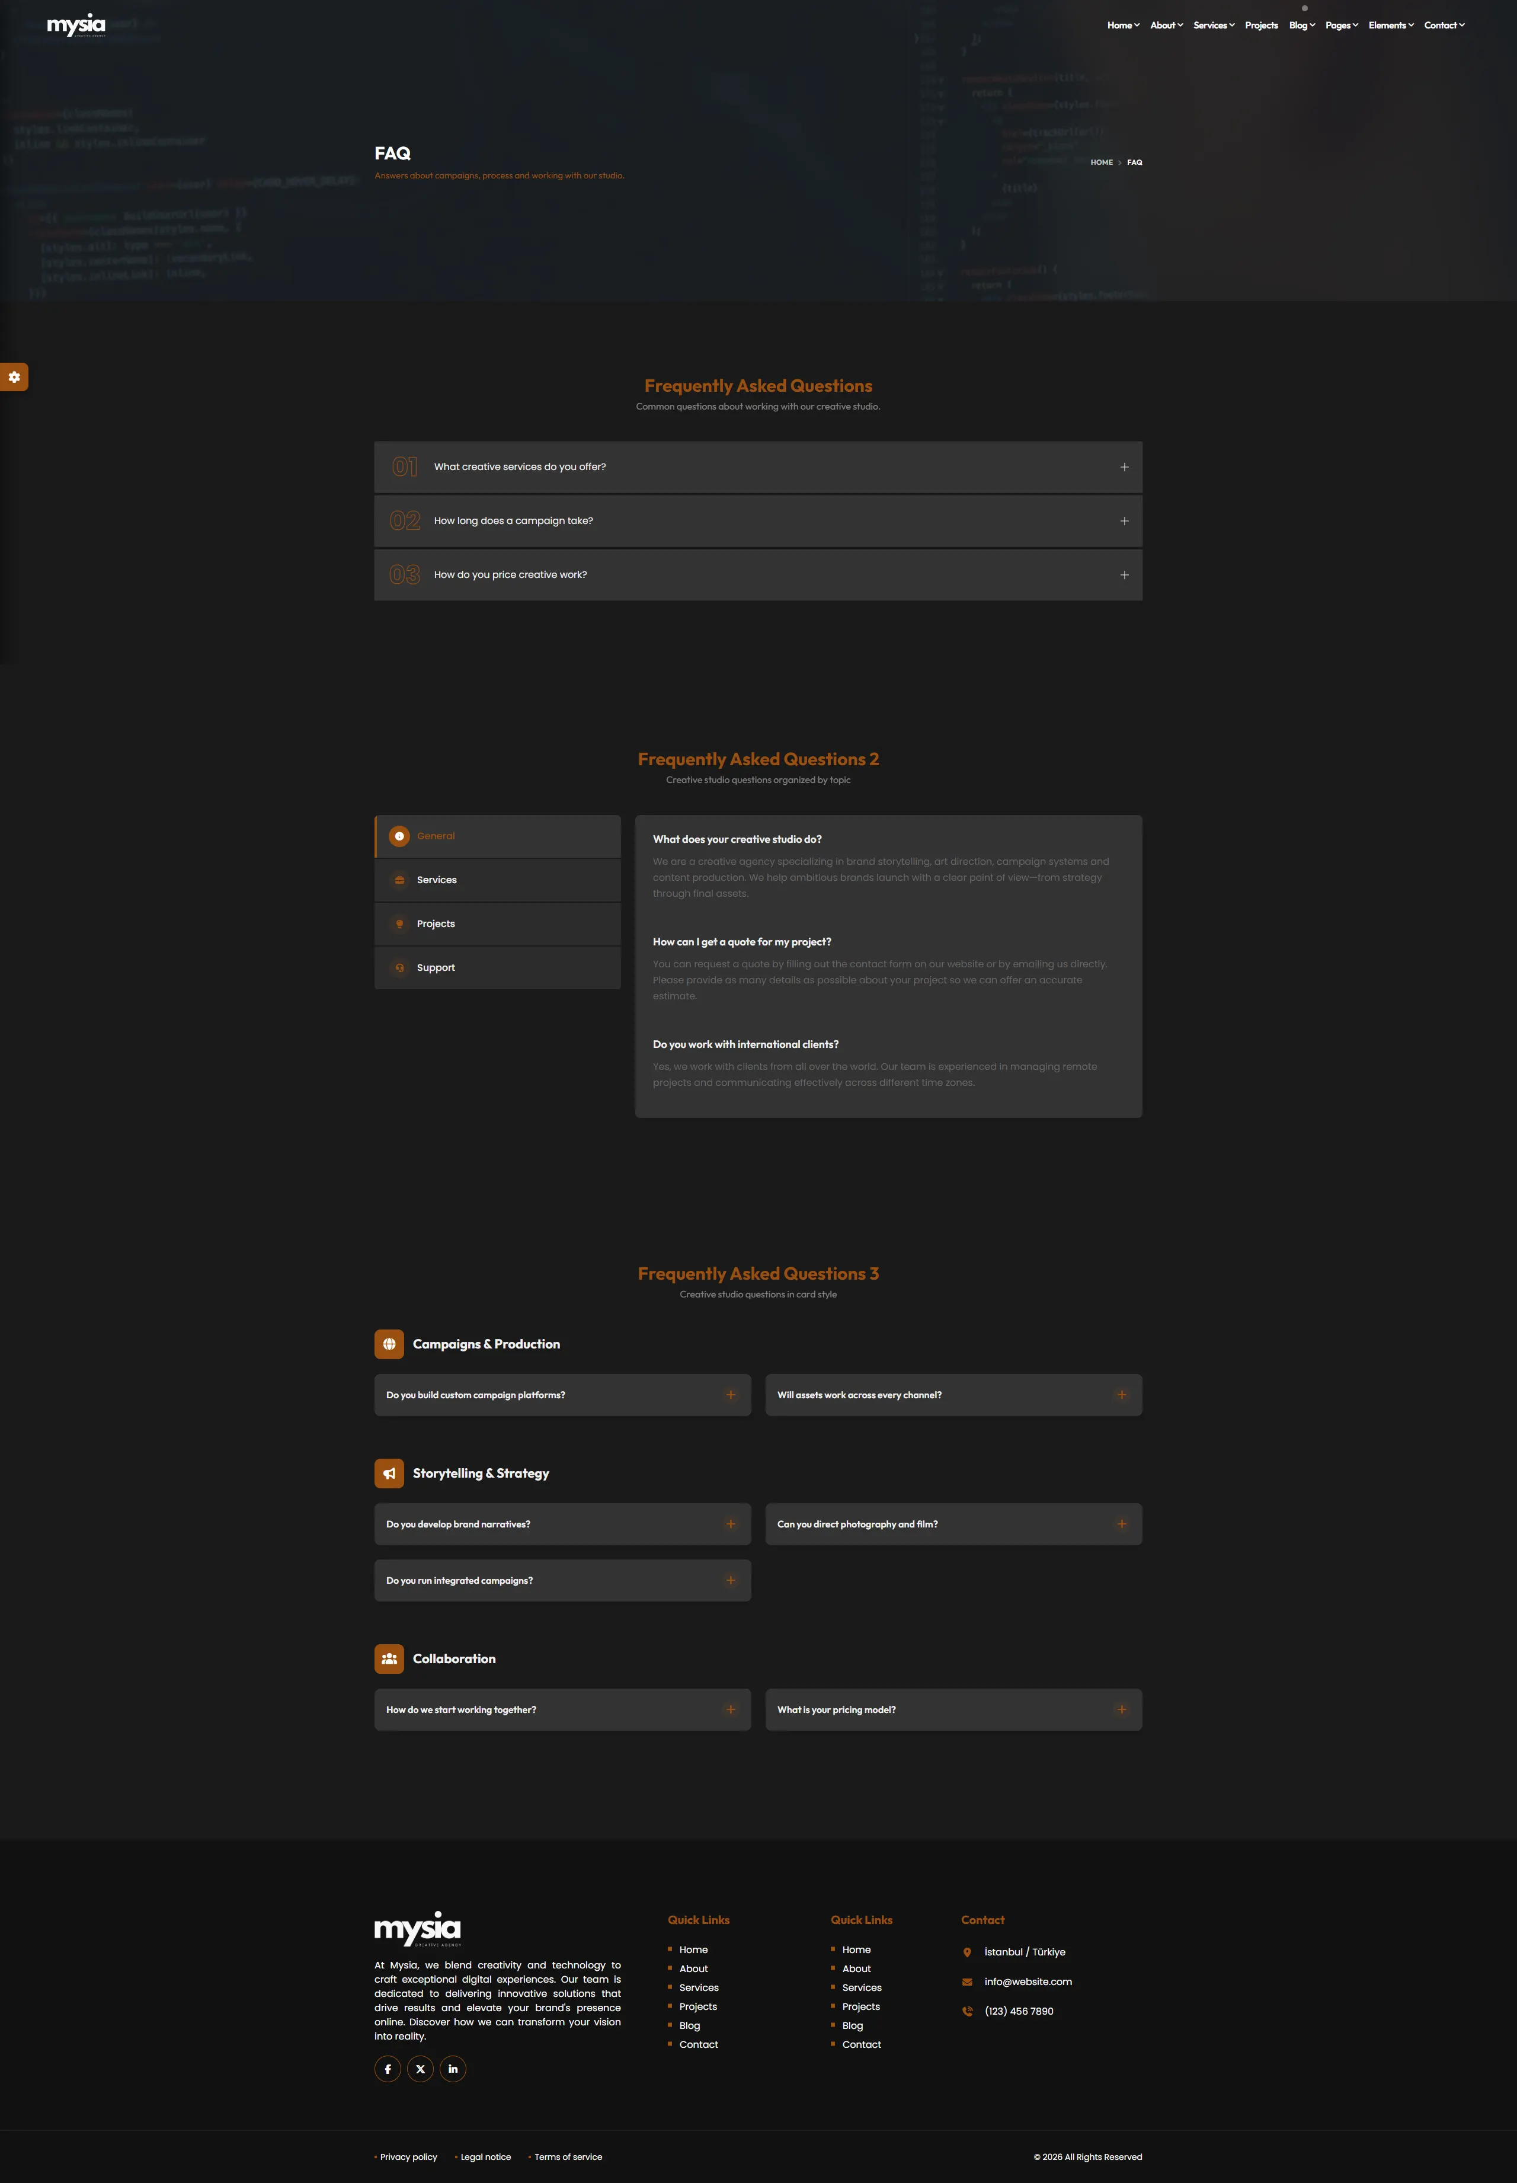Open Services in the first Quick Links column
This screenshot has width=1517, height=2183.
pyautogui.click(x=699, y=1988)
